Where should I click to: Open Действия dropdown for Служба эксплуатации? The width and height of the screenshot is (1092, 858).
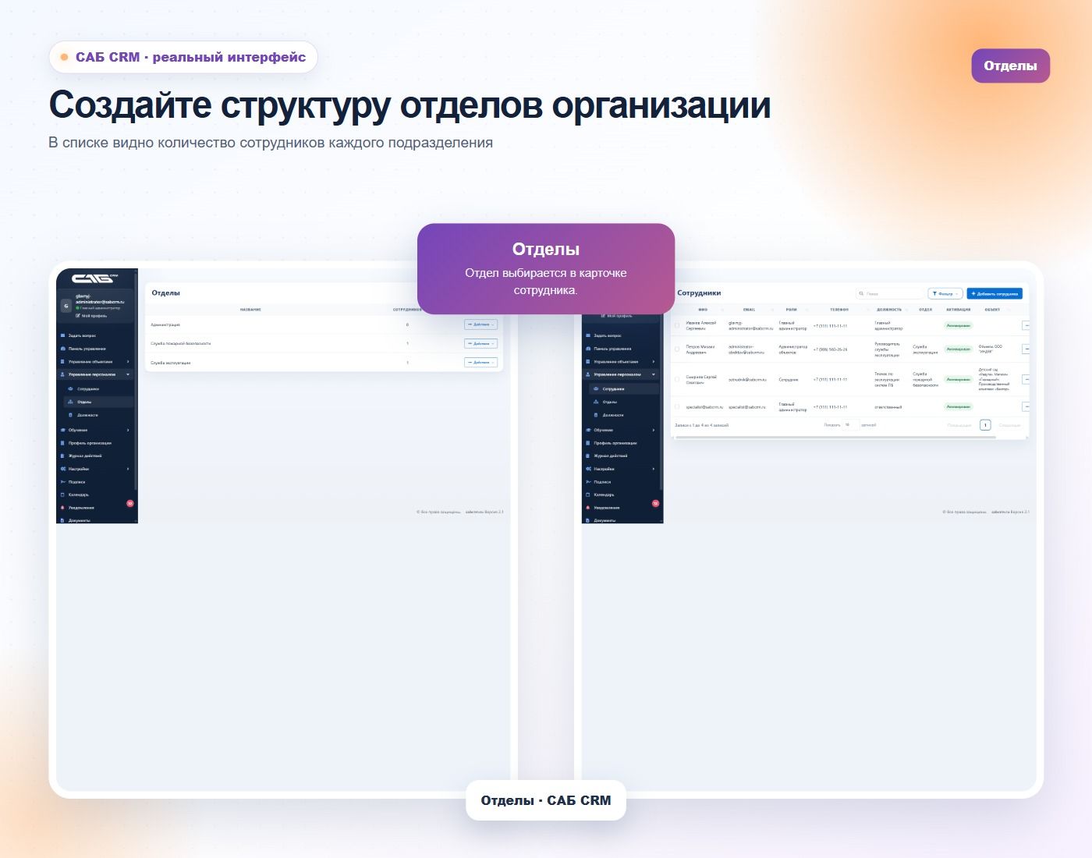click(480, 362)
